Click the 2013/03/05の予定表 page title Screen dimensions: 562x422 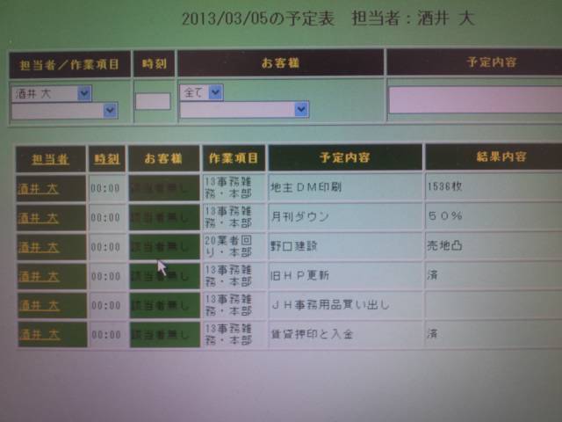(x=258, y=18)
